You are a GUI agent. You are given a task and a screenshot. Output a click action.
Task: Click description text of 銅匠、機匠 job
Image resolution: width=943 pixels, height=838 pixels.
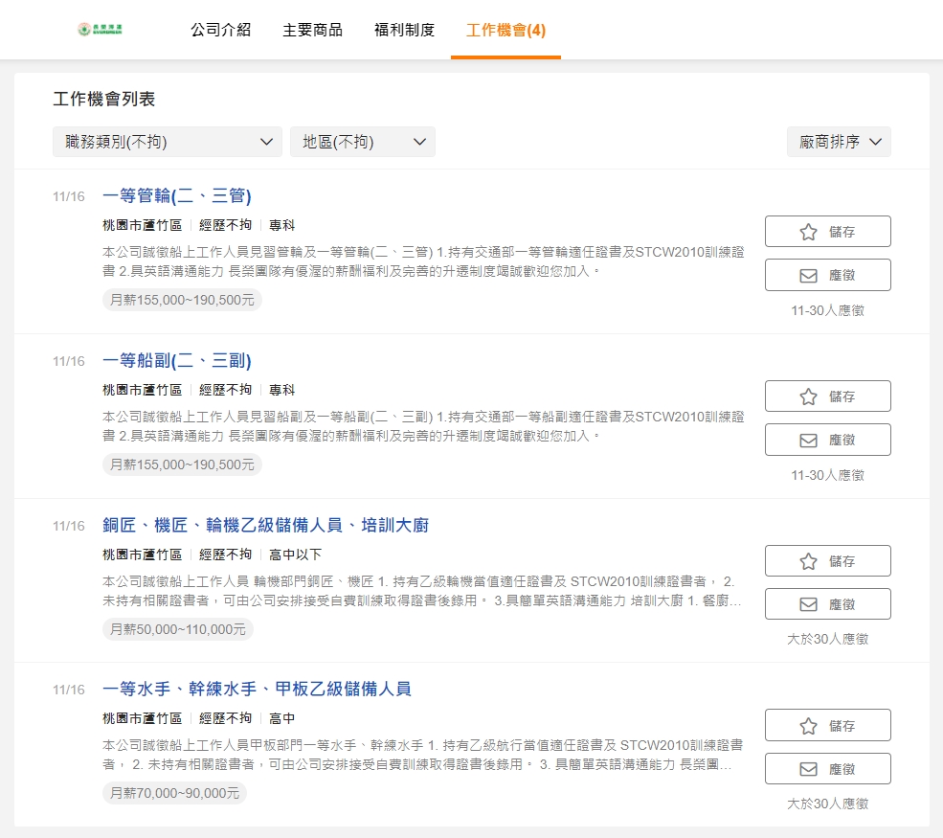(422, 591)
